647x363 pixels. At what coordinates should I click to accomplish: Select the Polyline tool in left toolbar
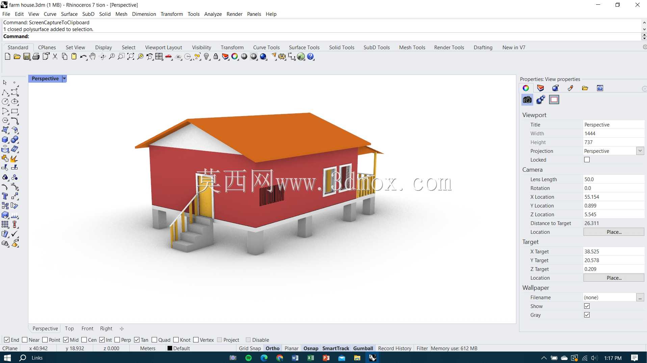(5, 92)
